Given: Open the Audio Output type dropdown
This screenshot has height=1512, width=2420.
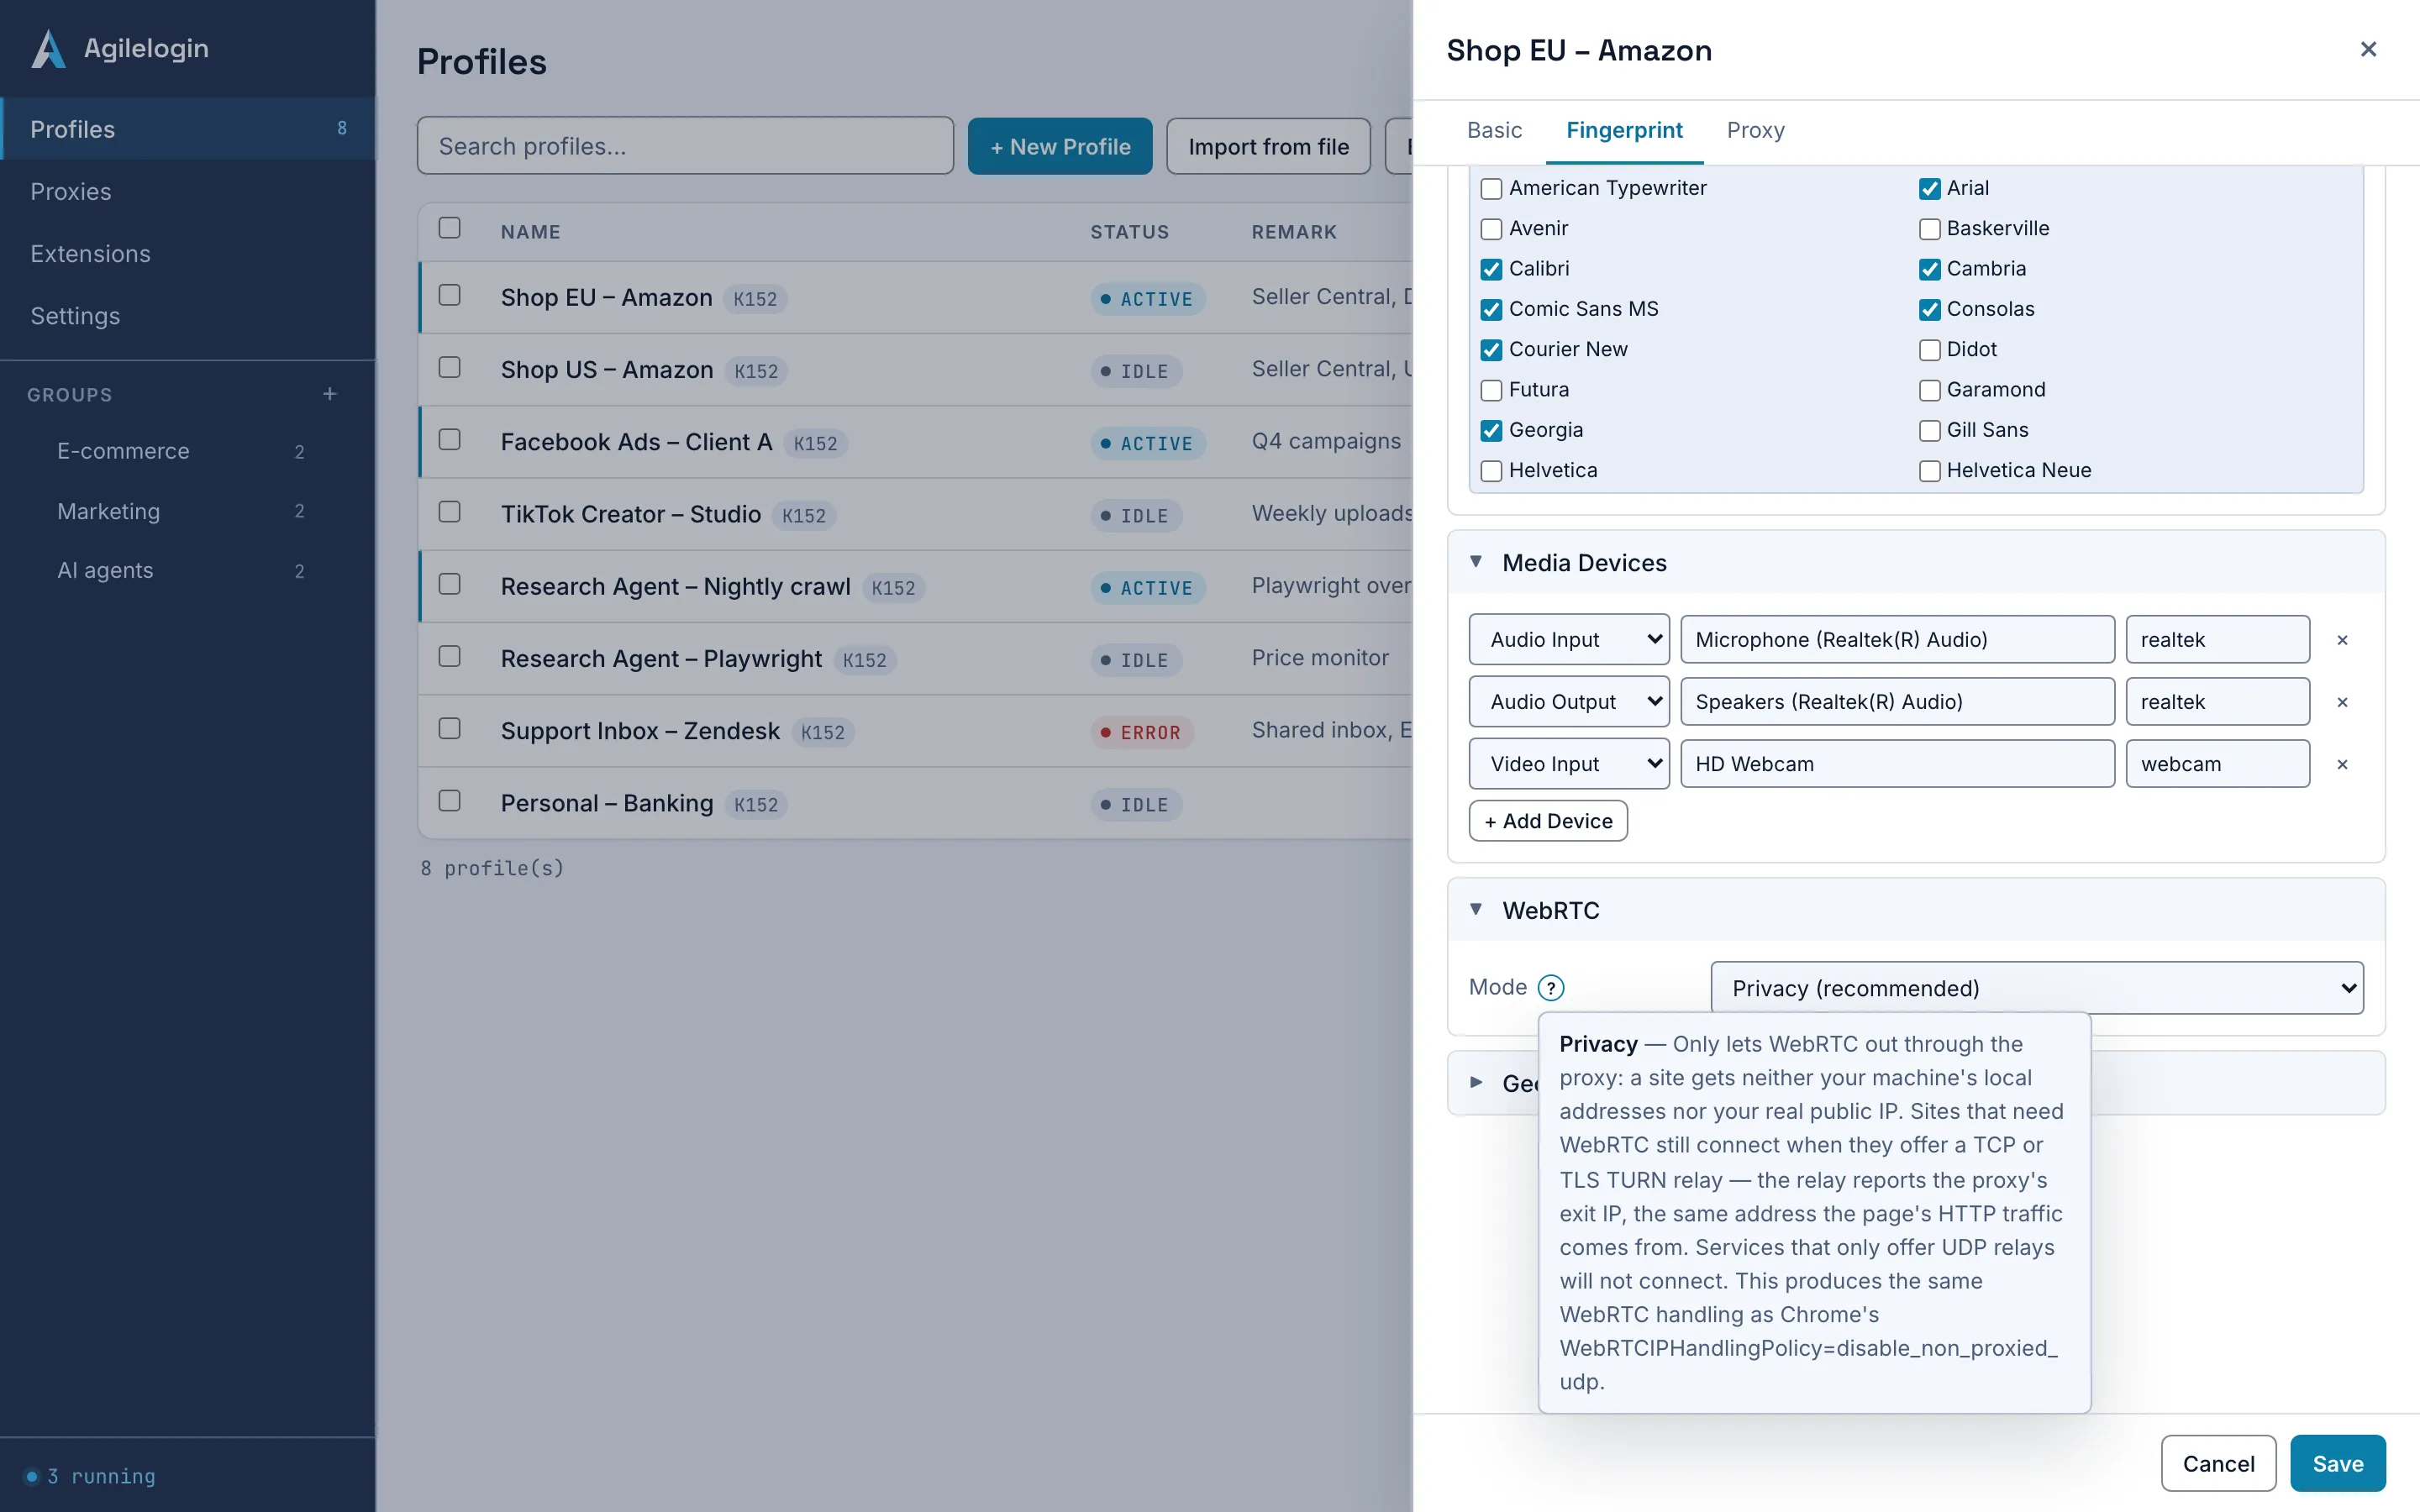Looking at the screenshot, I should (x=1569, y=701).
